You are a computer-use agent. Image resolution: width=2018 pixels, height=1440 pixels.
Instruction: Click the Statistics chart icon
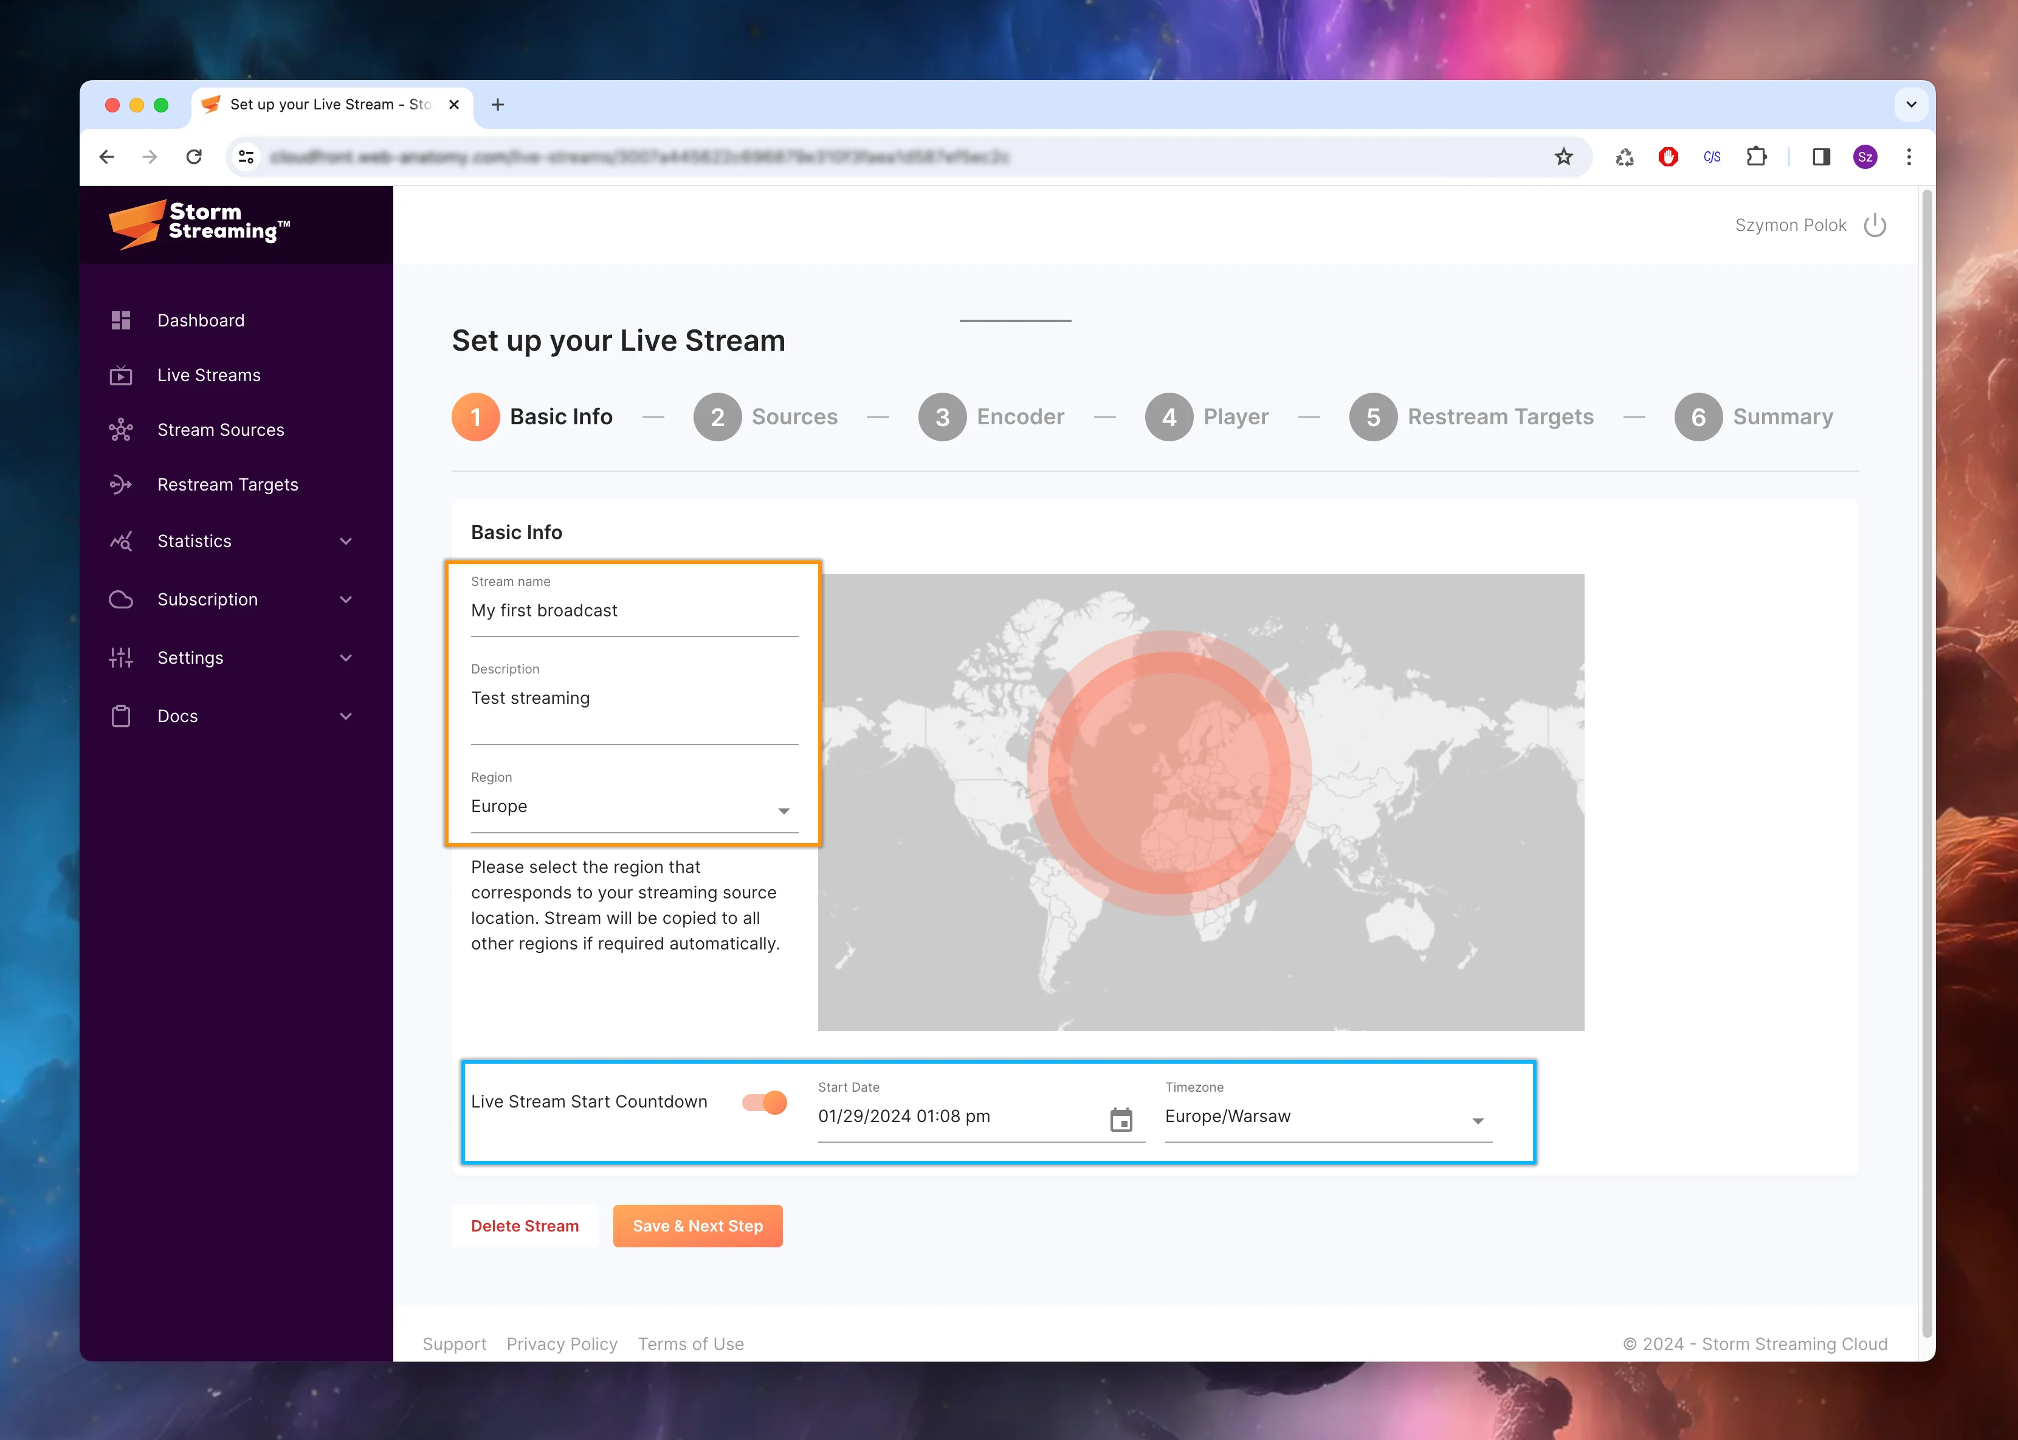coord(122,541)
